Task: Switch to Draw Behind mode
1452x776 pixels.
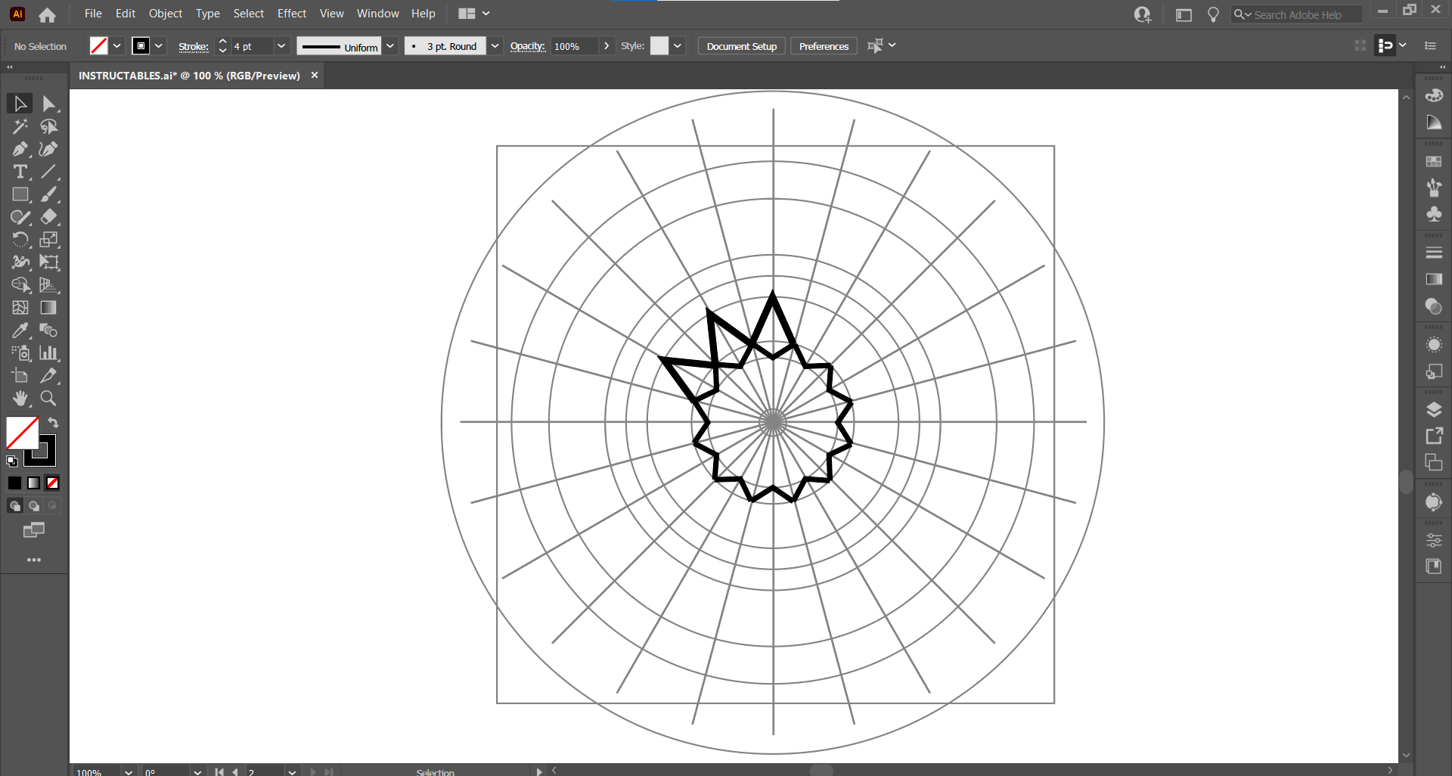Action: [33, 506]
